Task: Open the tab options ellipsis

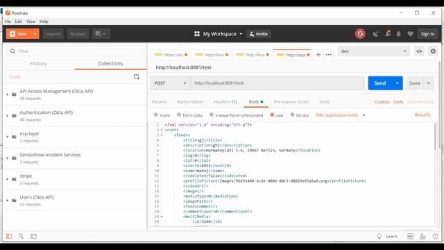Action: coord(328,54)
